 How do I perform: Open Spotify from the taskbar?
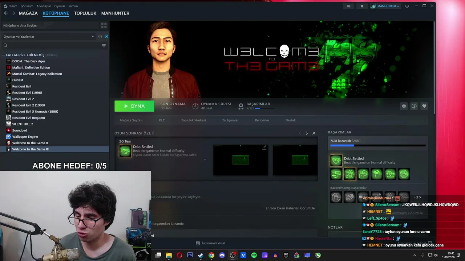coord(254,255)
